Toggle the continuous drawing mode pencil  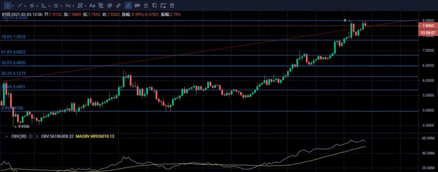tap(128, 6)
